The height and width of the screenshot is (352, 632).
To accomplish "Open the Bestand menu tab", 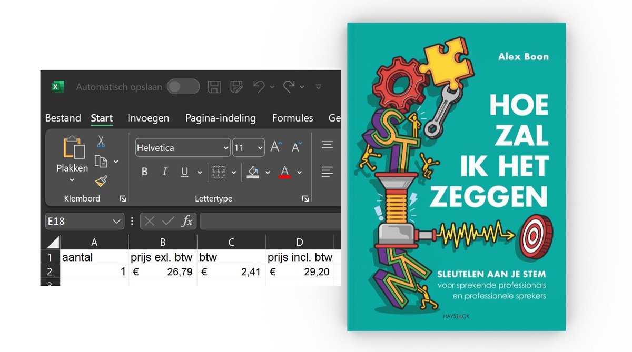I will click(x=63, y=118).
